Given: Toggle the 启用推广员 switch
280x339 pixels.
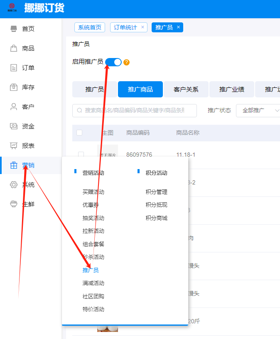Looking at the screenshot, I should tap(113, 62).
